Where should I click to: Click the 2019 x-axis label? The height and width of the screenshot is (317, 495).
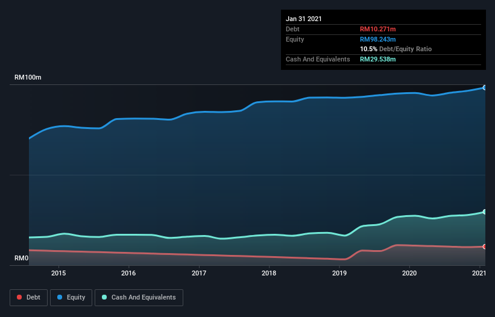click(x=339, y=273)
